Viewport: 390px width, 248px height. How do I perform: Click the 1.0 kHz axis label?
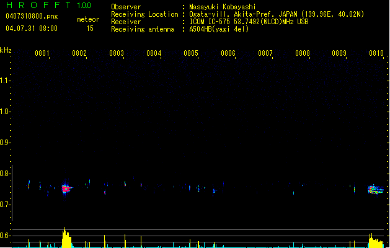[x=5, y=112]
